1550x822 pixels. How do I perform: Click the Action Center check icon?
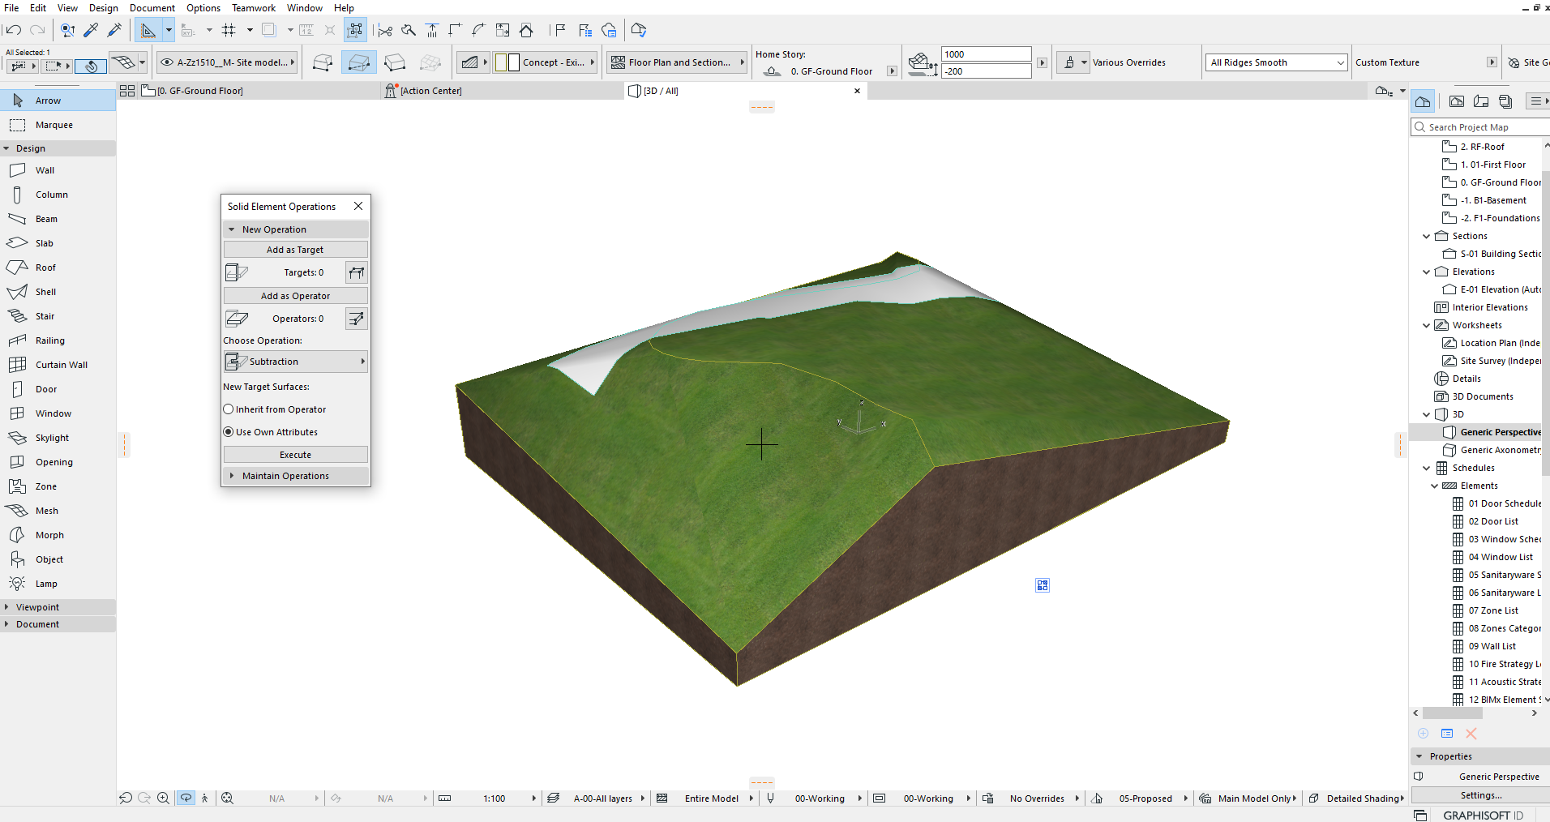click(639, 30)
